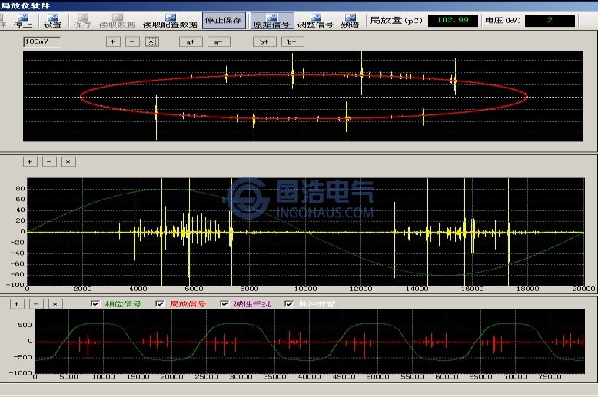The image size is (598, 397).
Task: Reset bottom chart with the * button
Action: coord(55,304)
